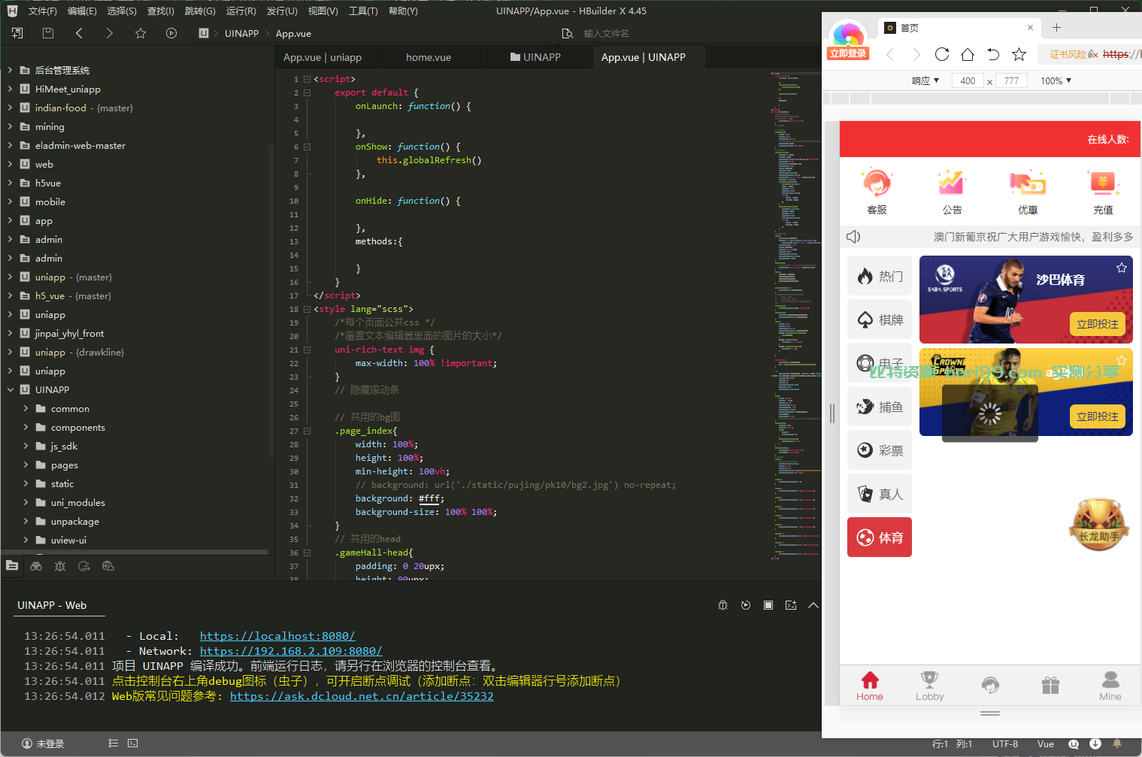Click the outline list icon in status bar
Image resolution: width=1142 pixels, height=757 pixels.
pyautogui.click(x=114, y=743)
